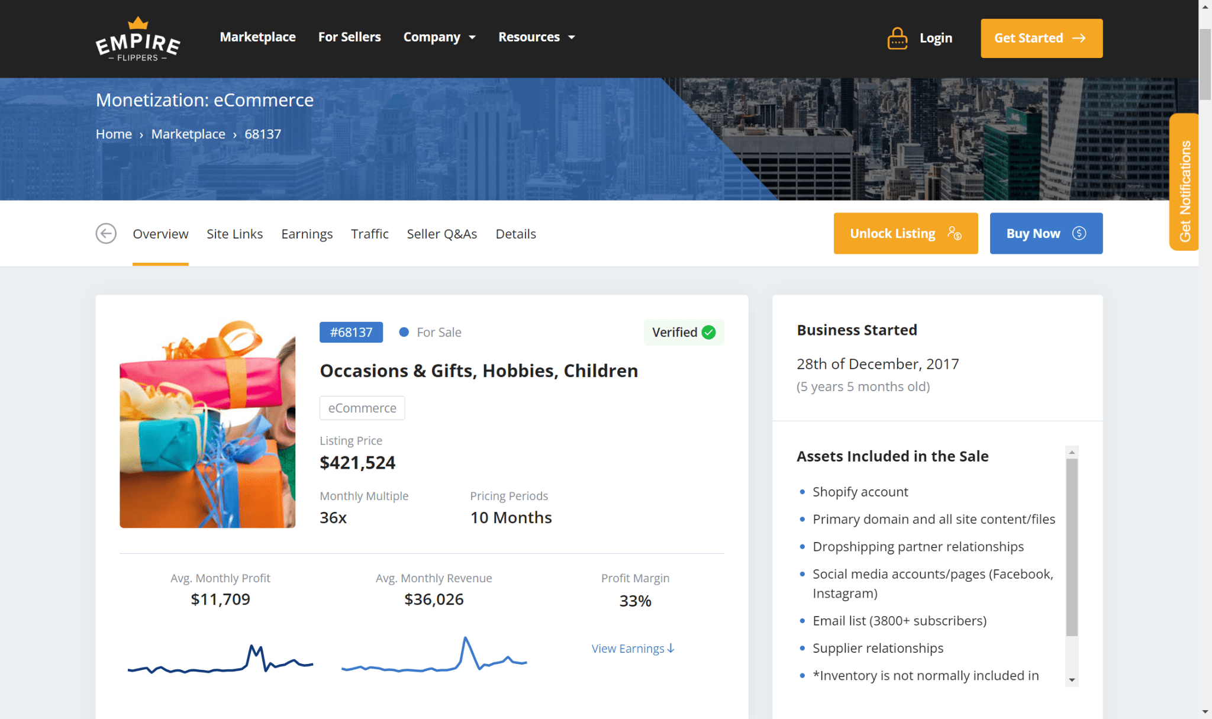The image size is (1212, 719).
Task: Click the green Verified checkmark badge
Action: click(x=708, y=333)
